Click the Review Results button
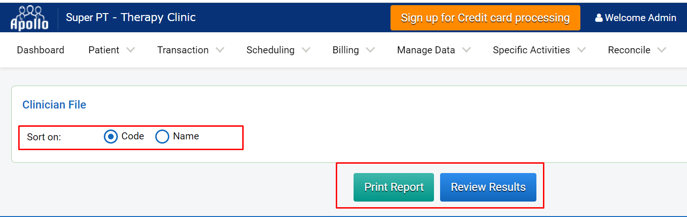This screenshot has width=687, height=217. [x=488, y=187]
